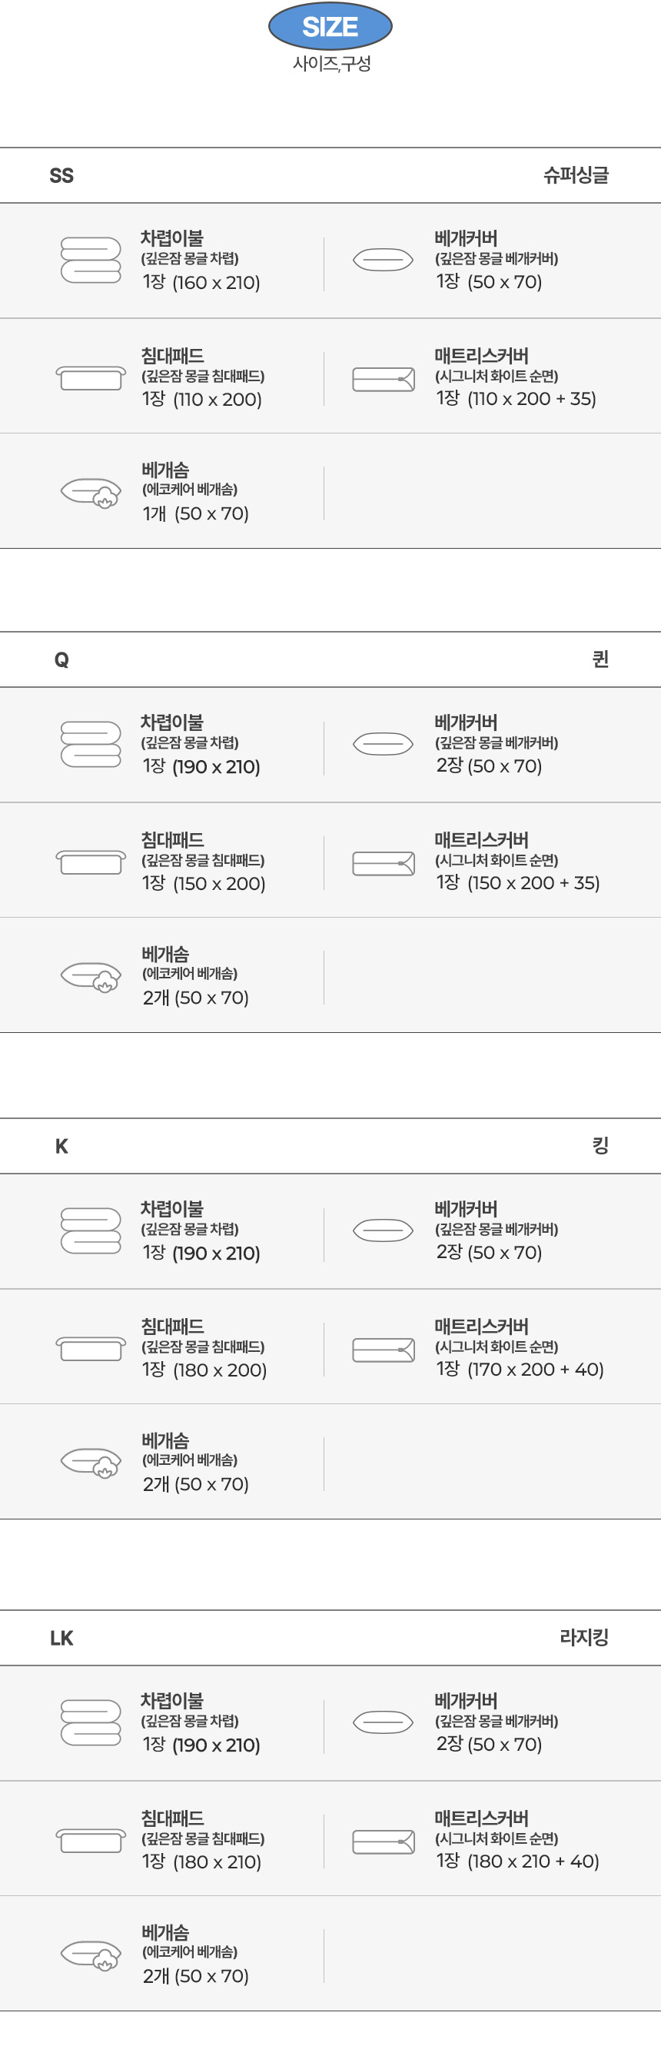Click the (180 x 210) bed pad size text

216,1862
